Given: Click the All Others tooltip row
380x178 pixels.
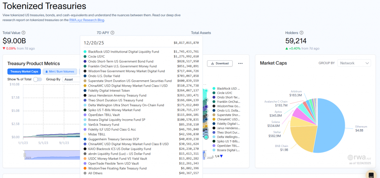Looking at the screenshot, I should coord(141,173).
